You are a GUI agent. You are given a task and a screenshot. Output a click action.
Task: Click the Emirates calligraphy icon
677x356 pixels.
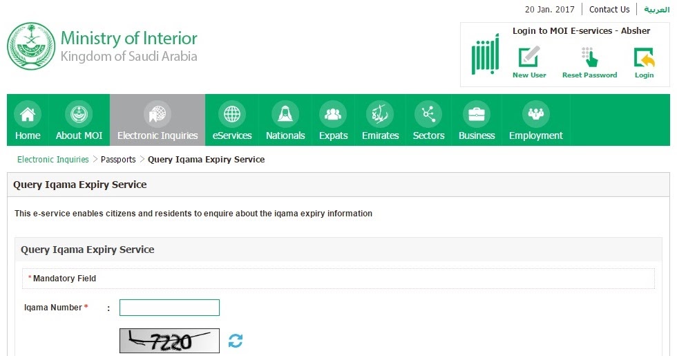tap(380, 114)
